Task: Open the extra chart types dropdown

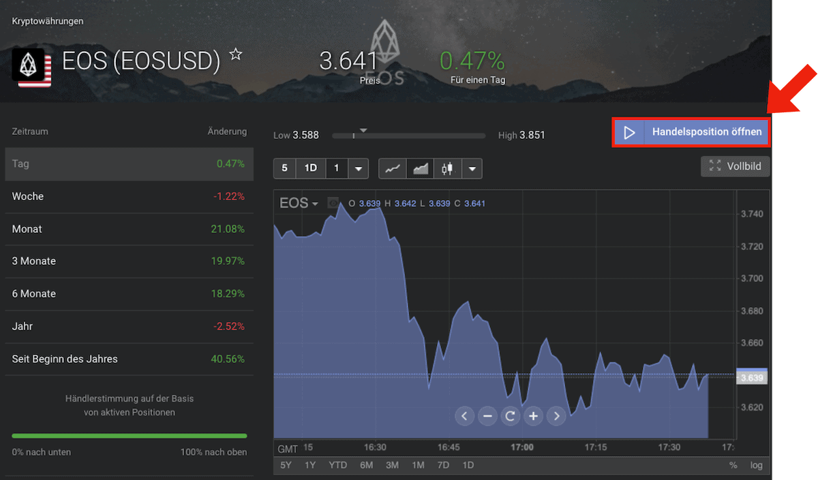Action: pyautogui.click(x=472, y=167)
